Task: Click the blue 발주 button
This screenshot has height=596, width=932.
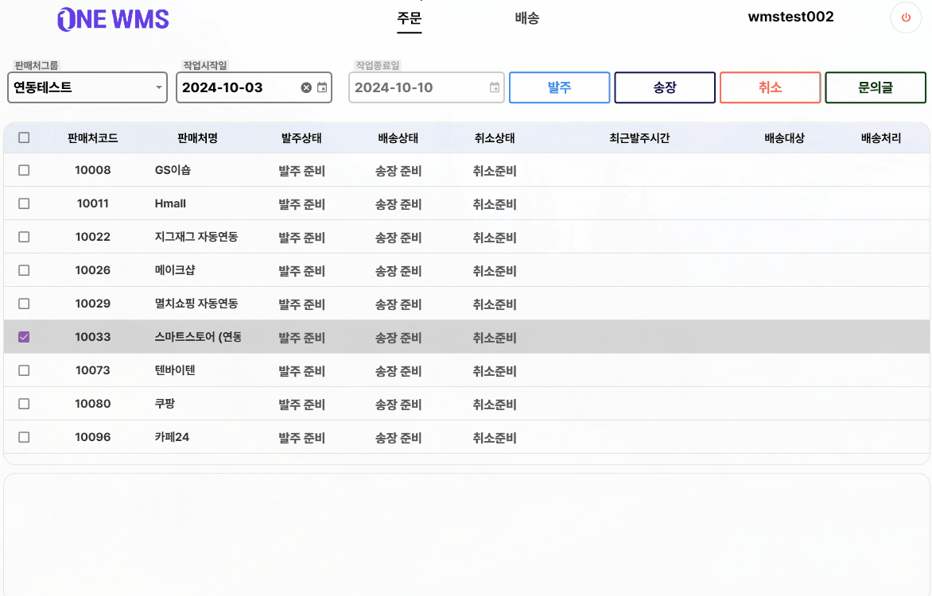Action: (x=559, y=87)
